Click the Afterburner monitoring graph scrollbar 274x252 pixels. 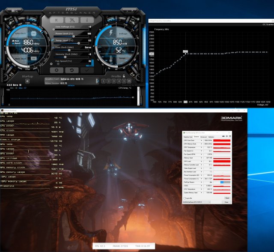coord(138,96)
